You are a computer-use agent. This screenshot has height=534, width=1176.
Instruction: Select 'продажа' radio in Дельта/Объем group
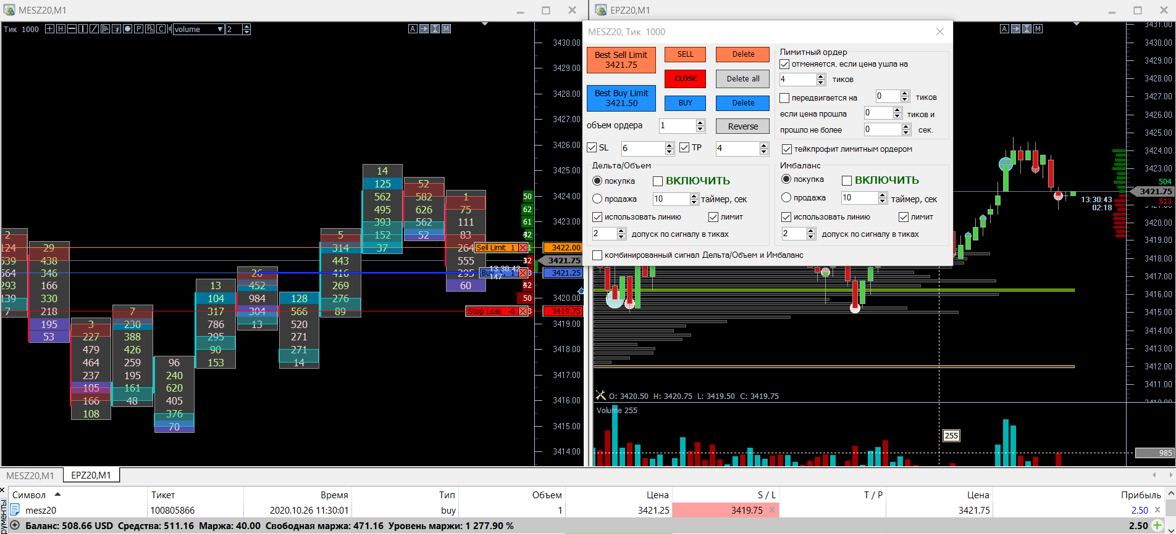(x=597, y=199)
